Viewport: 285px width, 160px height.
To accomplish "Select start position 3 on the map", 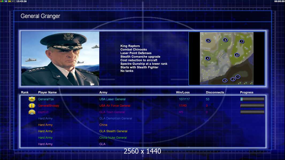I will [x=225, y=81].
